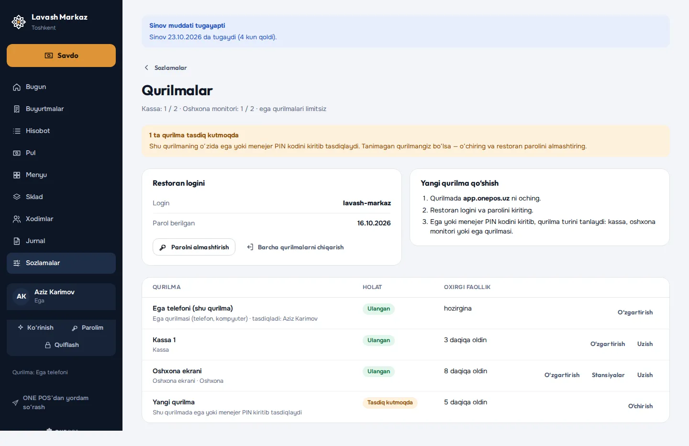Screen dimensions: 689x446
Task: Click the sliders icon beside Sozlamalar
Action: 17,263
